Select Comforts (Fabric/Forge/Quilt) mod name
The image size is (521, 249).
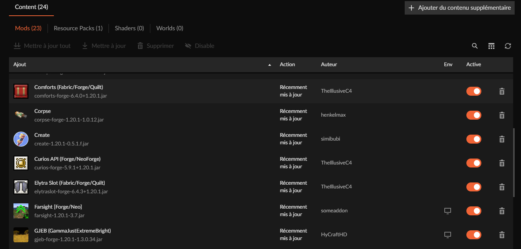[69, 87]
